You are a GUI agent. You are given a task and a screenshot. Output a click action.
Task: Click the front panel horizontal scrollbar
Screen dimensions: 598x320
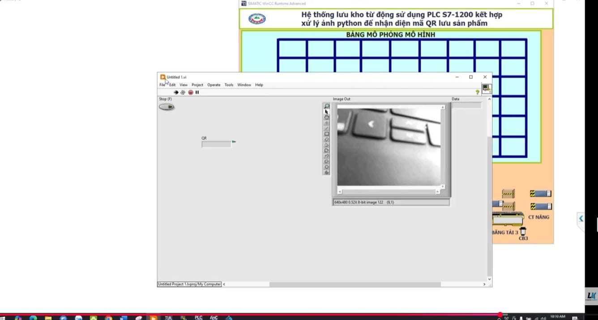click(355, 284)
